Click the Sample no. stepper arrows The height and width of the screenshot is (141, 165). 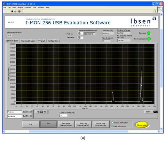78,38
